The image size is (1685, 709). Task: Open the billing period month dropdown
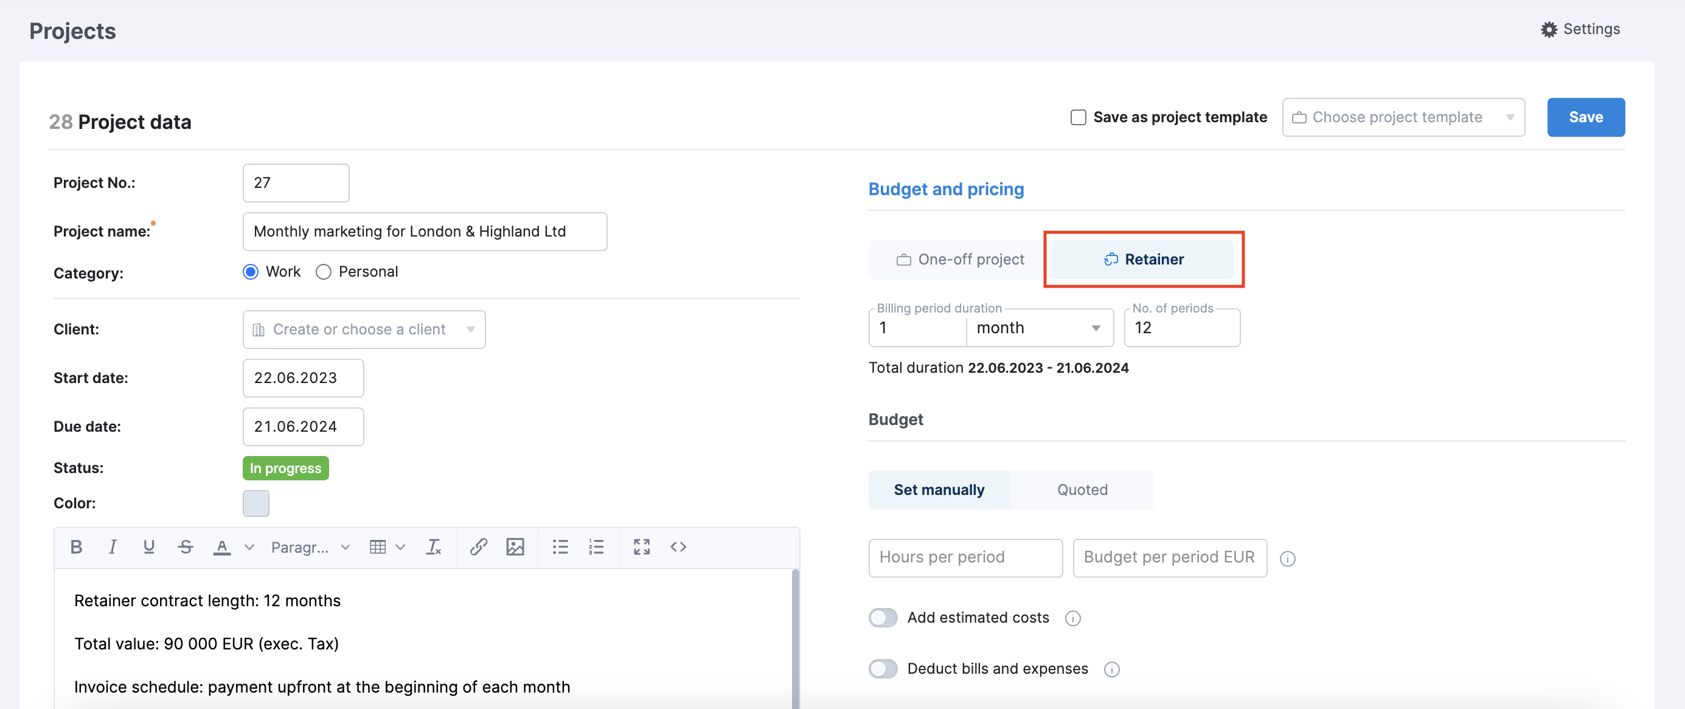coord(1040,328)
